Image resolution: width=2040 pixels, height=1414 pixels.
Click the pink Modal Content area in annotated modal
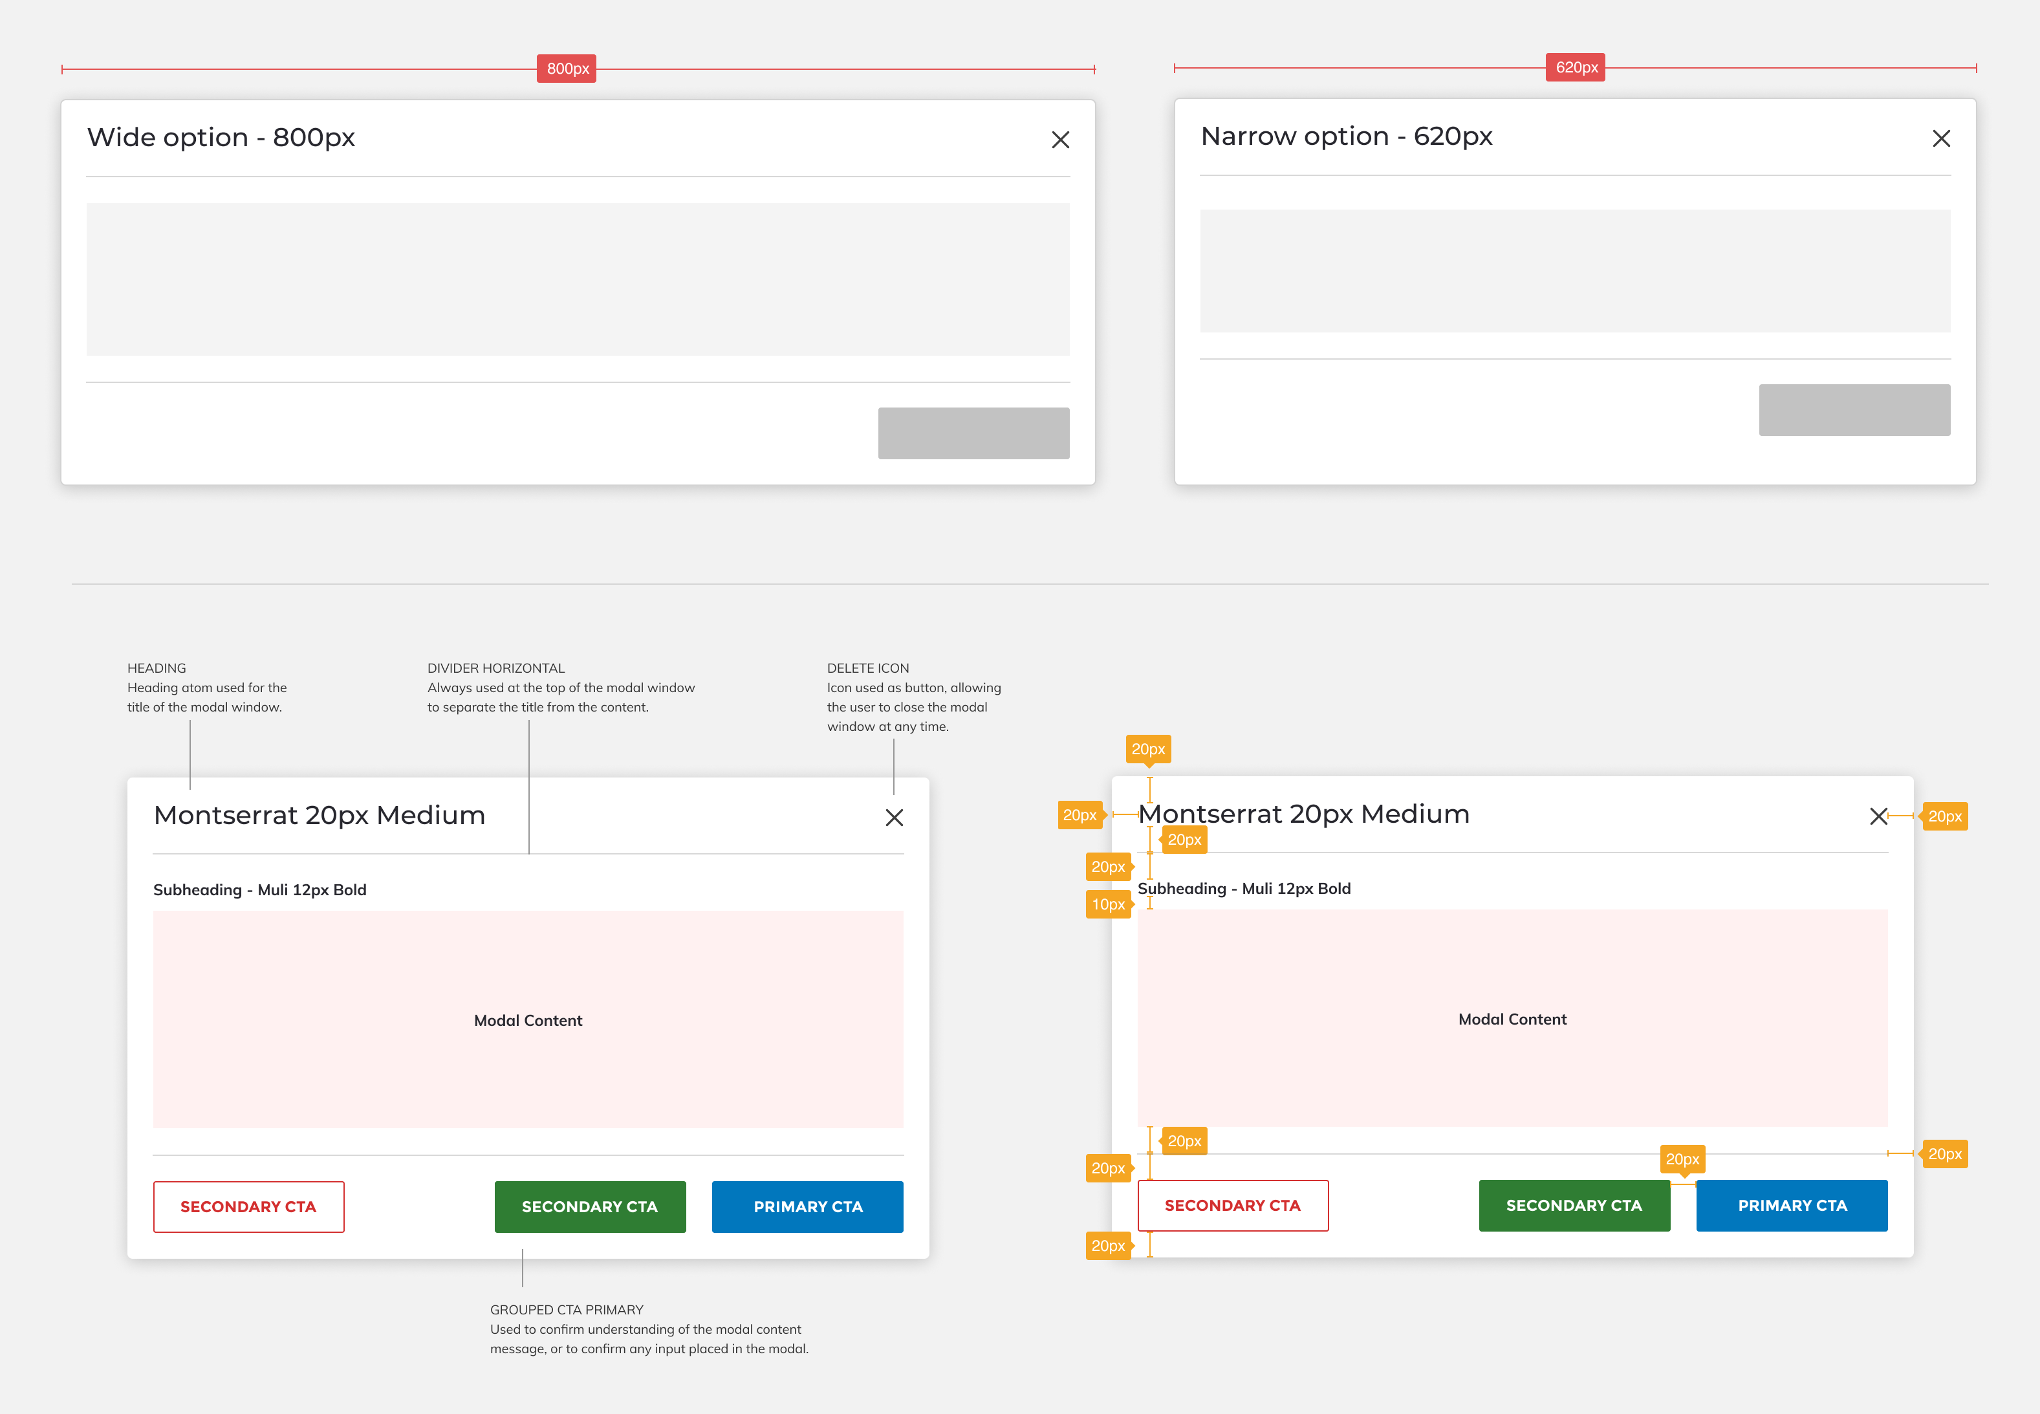point(1512,1018)
